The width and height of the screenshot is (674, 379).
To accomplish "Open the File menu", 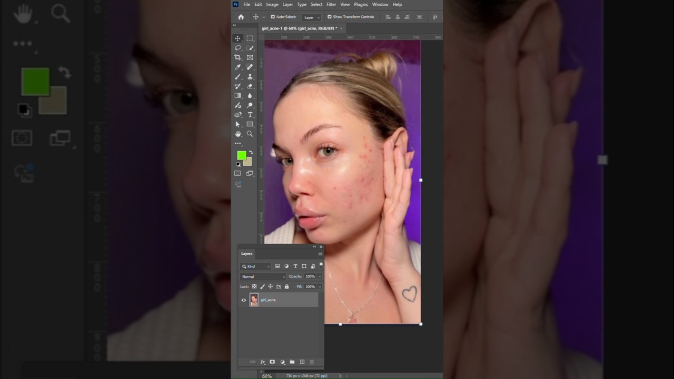I will pos(246,4).
